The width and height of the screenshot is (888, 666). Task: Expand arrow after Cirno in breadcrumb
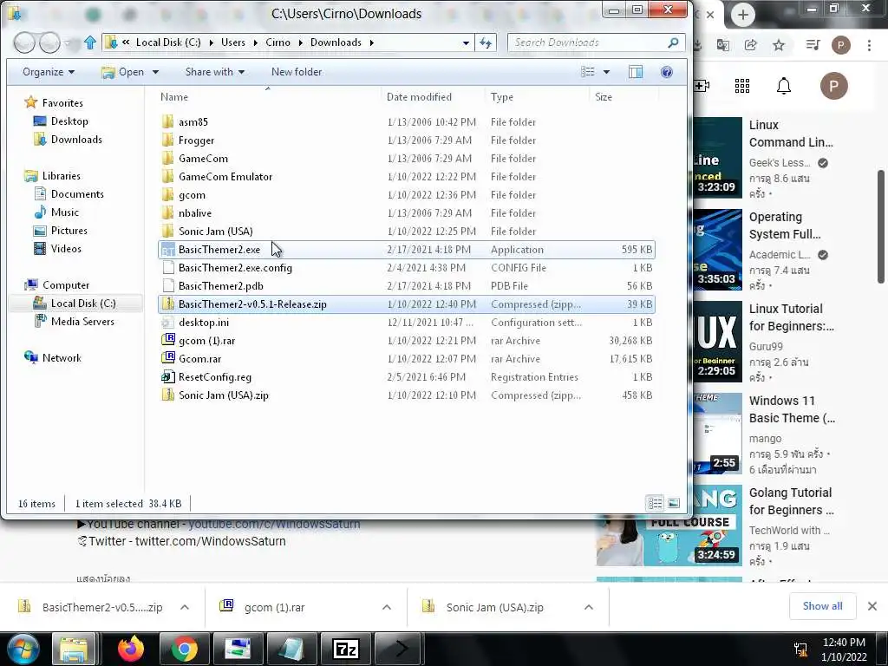pos(300,42)
